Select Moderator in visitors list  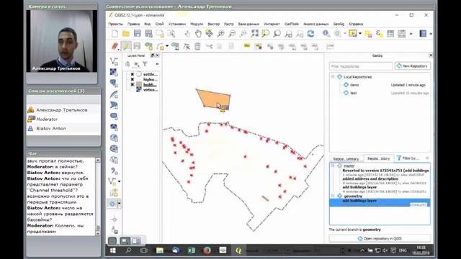tap(47, 119)
